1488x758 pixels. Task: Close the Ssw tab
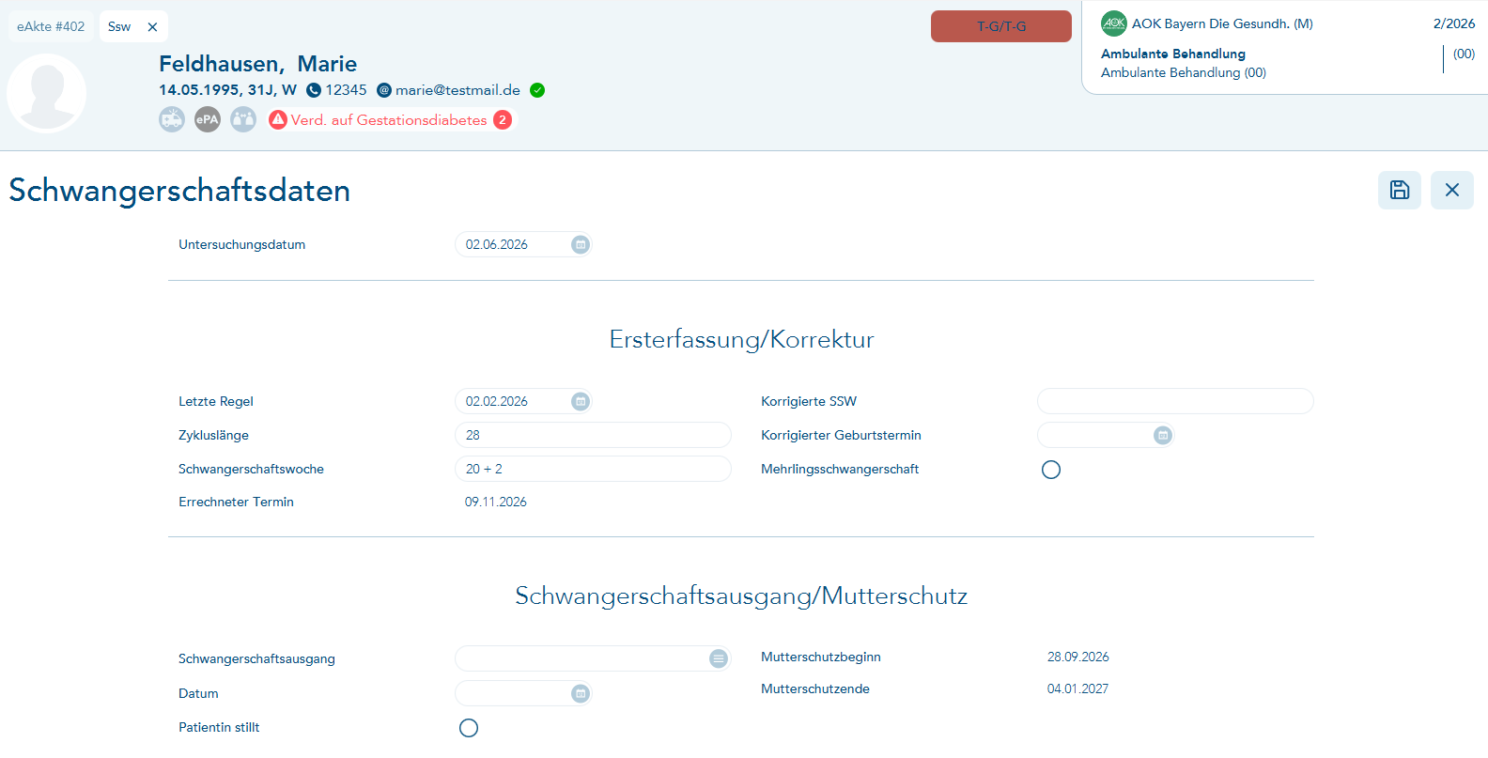coord(153,27)
